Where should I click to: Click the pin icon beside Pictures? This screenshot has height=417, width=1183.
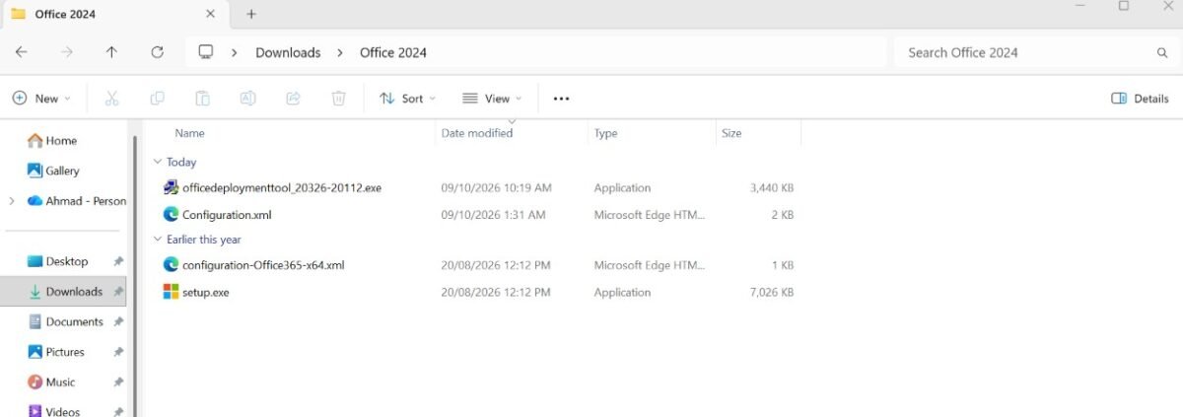118,352
